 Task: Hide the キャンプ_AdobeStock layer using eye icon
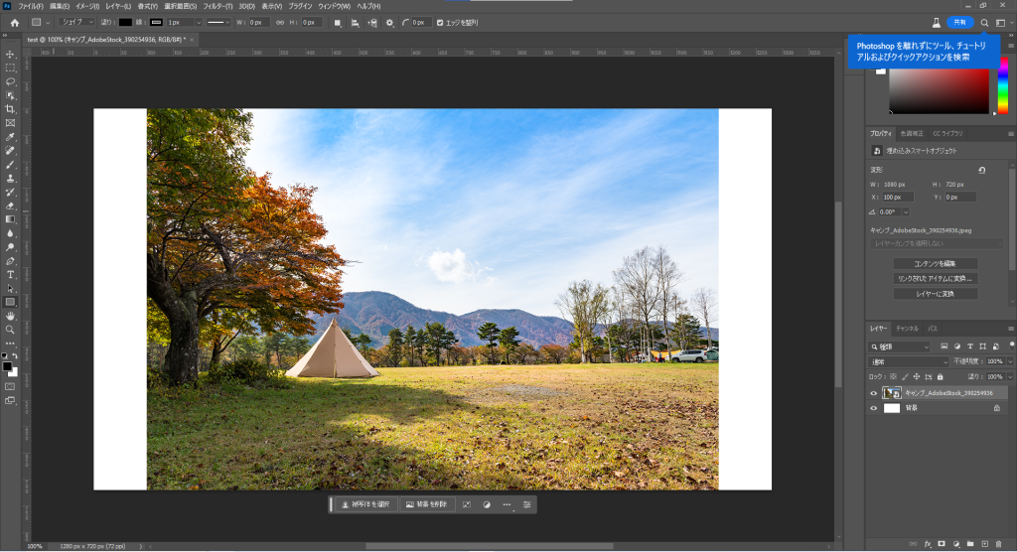[x=874, y=393]
